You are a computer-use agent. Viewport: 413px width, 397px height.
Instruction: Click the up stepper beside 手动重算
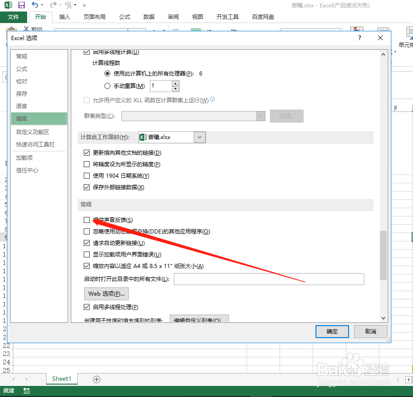click(176, 83)
